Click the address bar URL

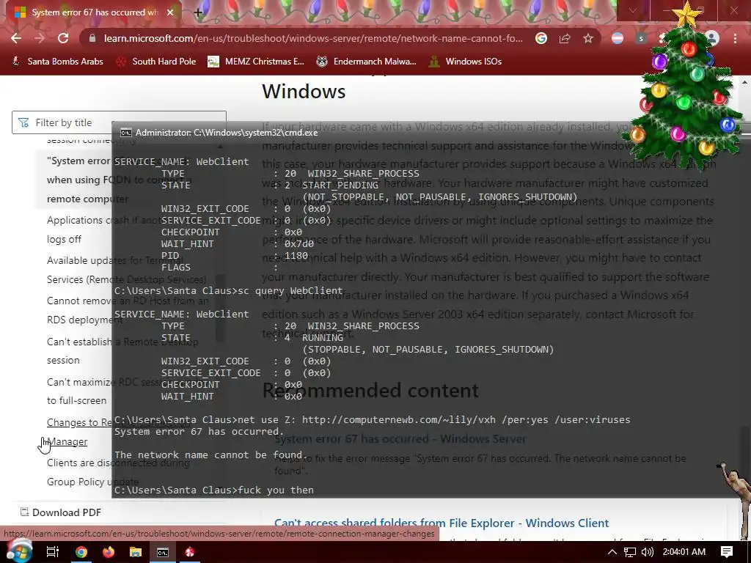click(x=313, y=38)
